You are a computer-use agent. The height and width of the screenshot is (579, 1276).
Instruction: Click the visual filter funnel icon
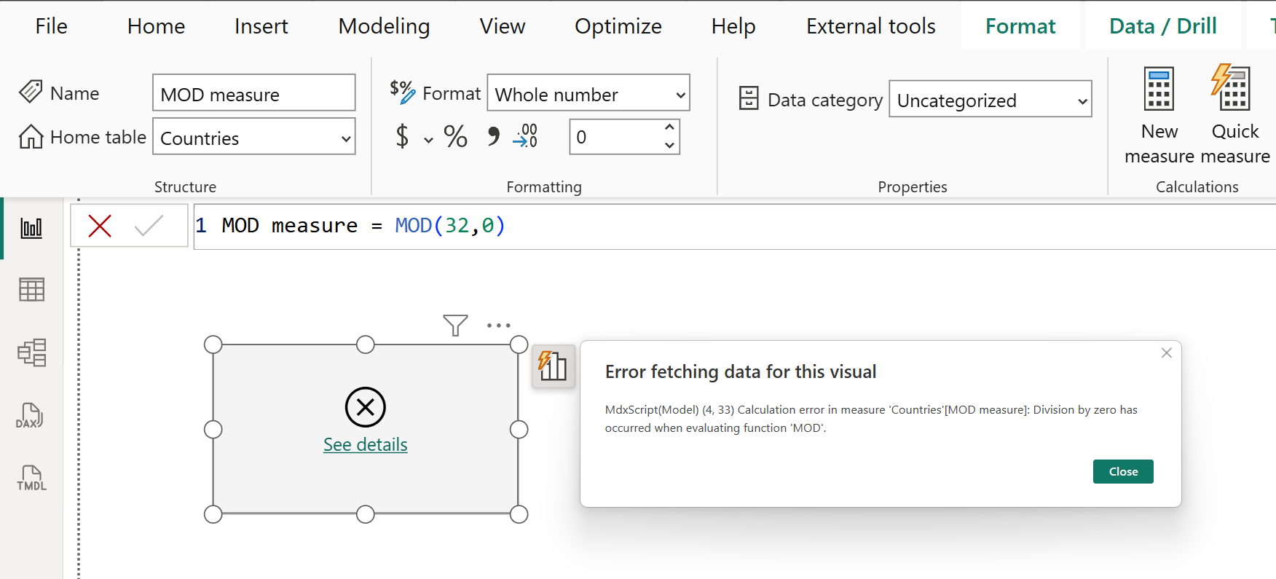tap(455, 325)
